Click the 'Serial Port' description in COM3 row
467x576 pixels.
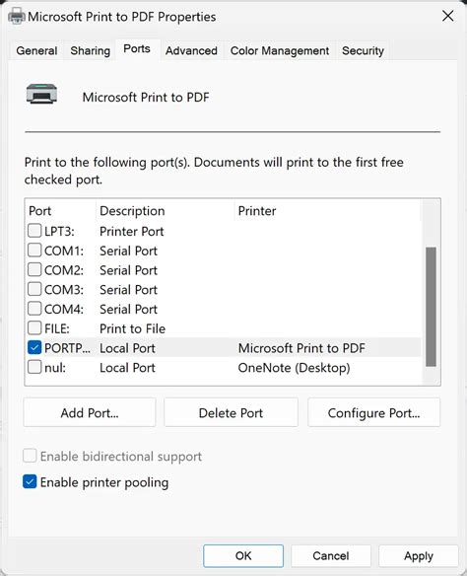128,289
